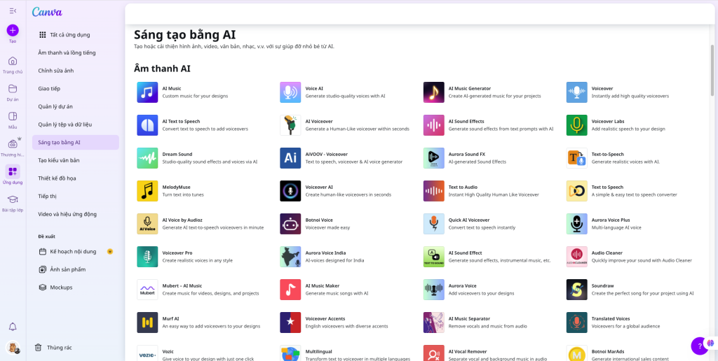Open Trang chủ home icon
Image resolution: width=718 pixels, height=361 pixels.
point(13,61)
